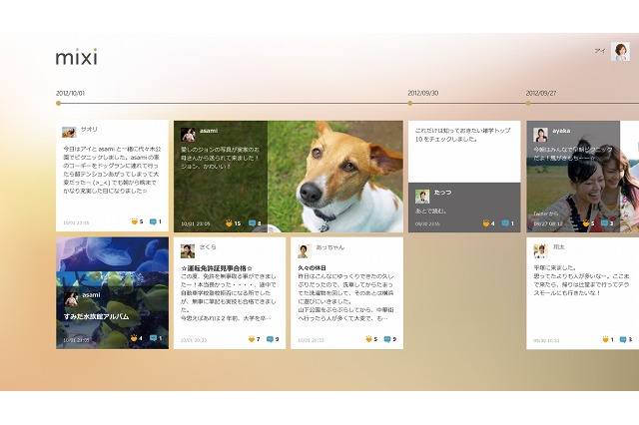Select the 2012/09/30 timeline marker
Image resolution: width=639 pixels, height=425 pixels.
click(x=410, y=103)
